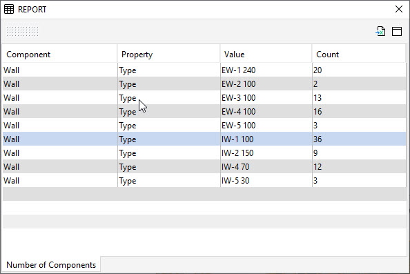The height and width of the screenshot is (274, 410).
Task: Click count 2 in the EW-2 row
Action: [315, 84]
